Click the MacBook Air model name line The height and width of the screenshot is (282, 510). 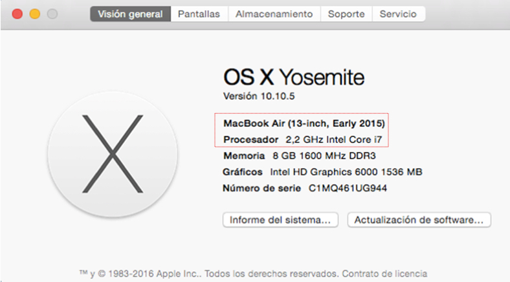tap(304, 124)
